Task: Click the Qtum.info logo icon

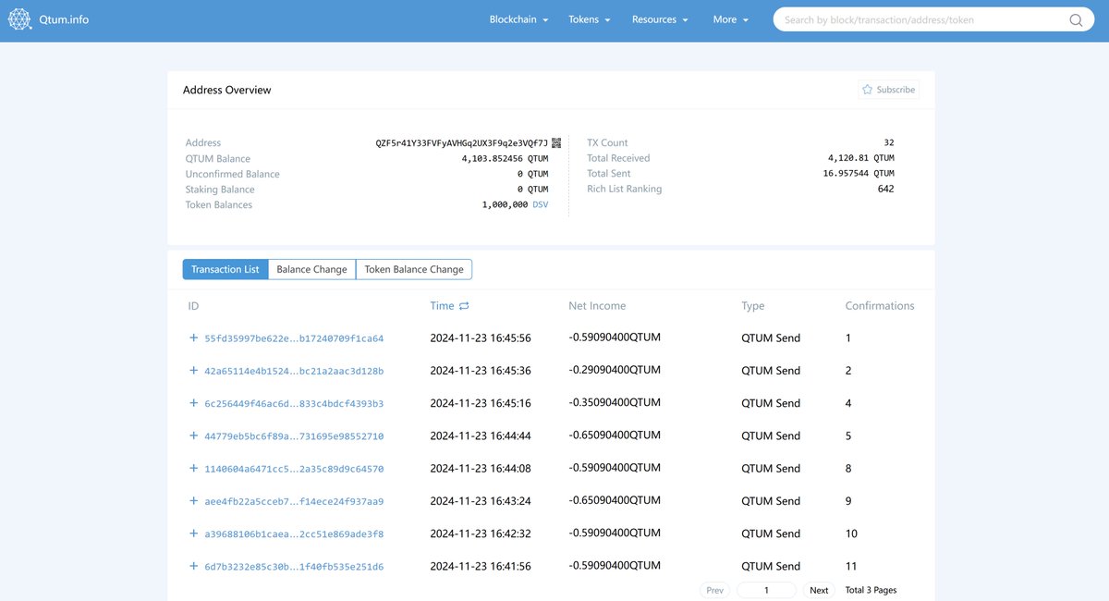Action: coord(19,18)
